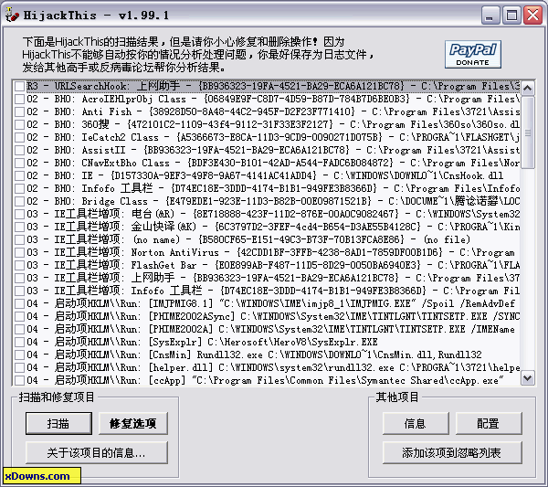Click the 修复选项 fix checked button

[132, 423]
